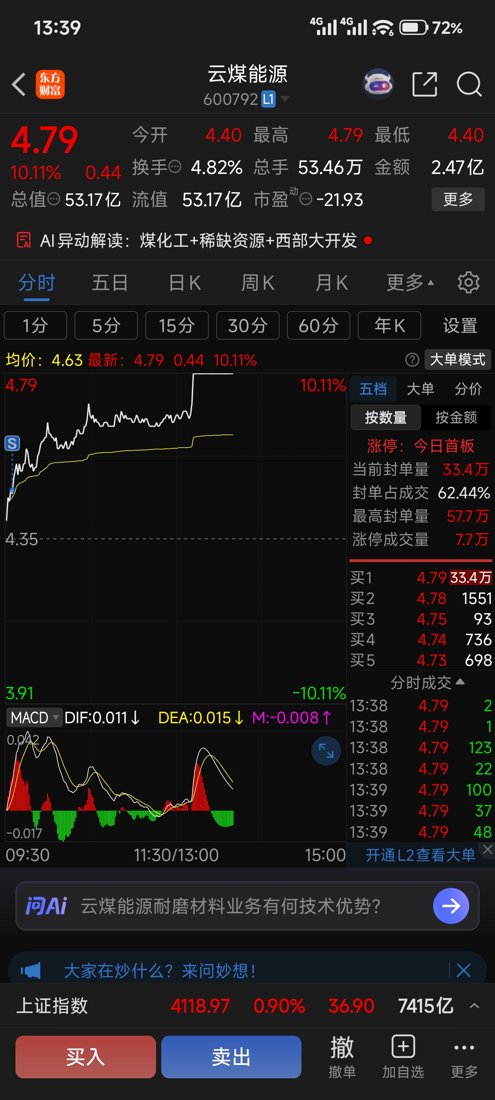Image resolution: width=495 pixels, height=1100 pixels.
Task: Select the 年K period button
Action: click(x=389, y=326)
